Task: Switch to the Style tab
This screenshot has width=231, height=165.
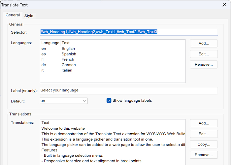Action: coord(29,16)
